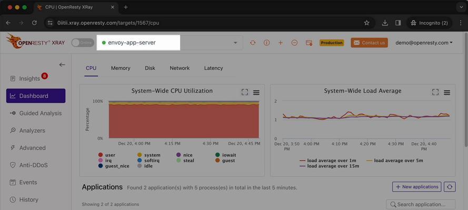The height and width of the screenshot is (210, 468).
Task: Click the browser forward arrow
Action: [21, 23]
